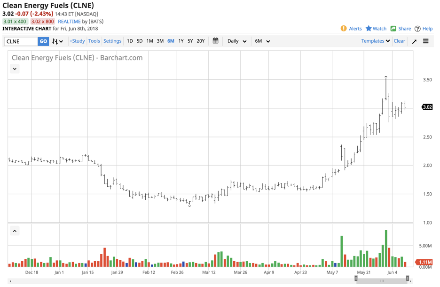Image resolution: width=440 pixels, height=287 pixels.
Task: Click the Jan 15 date axis label
Action: (87, 272)
